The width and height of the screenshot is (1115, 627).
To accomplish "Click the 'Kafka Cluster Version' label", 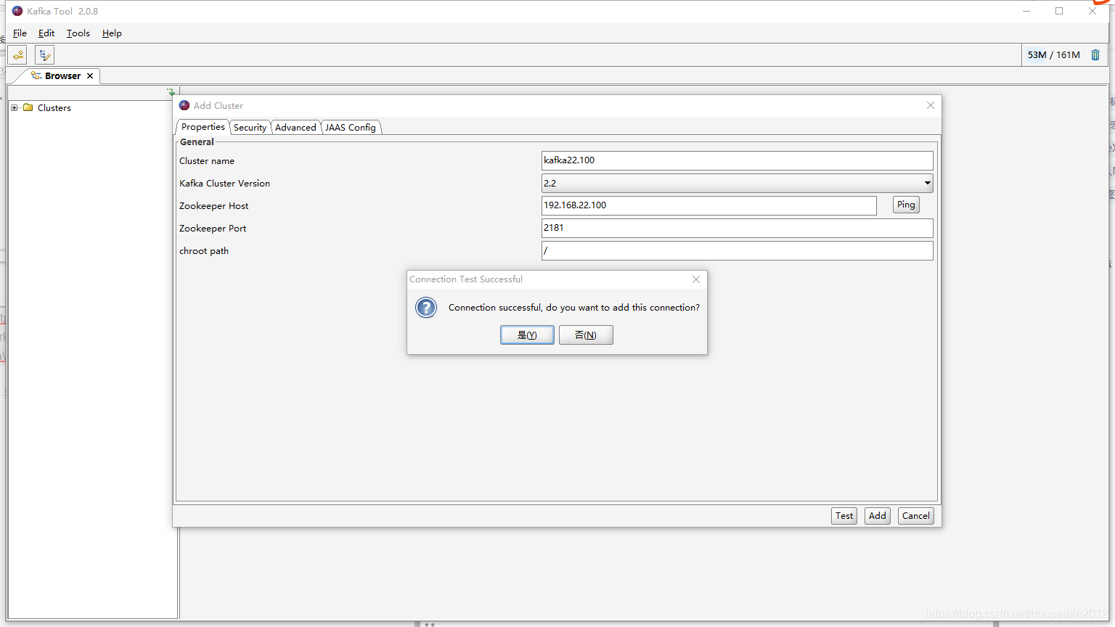I will [x=225, y=184].
